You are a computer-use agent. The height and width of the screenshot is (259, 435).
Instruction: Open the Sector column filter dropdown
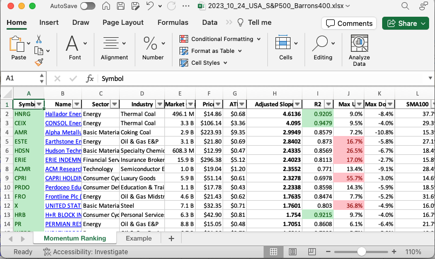click(x=114, y=104)
